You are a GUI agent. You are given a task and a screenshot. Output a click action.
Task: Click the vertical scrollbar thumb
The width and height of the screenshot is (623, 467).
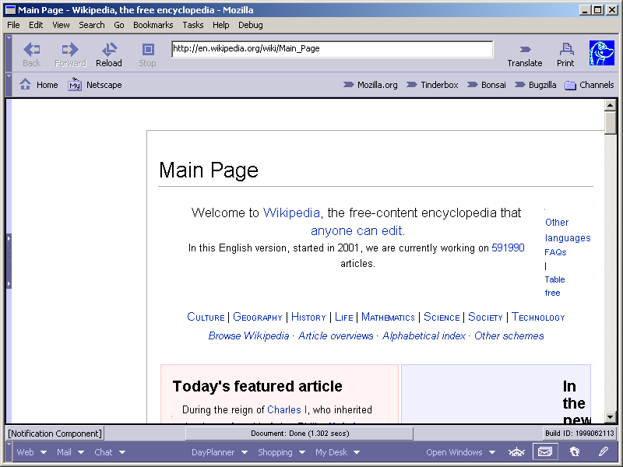coord(610,123)
